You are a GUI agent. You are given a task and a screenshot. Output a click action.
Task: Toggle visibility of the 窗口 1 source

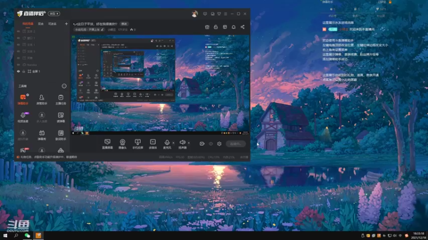[18, 38]
